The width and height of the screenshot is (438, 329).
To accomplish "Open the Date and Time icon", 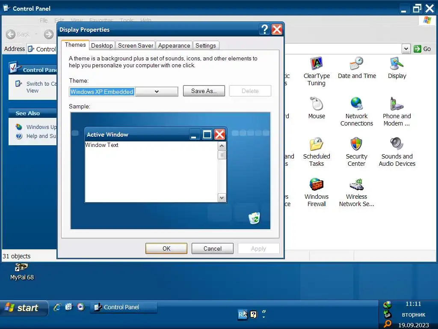I will 357,68.
